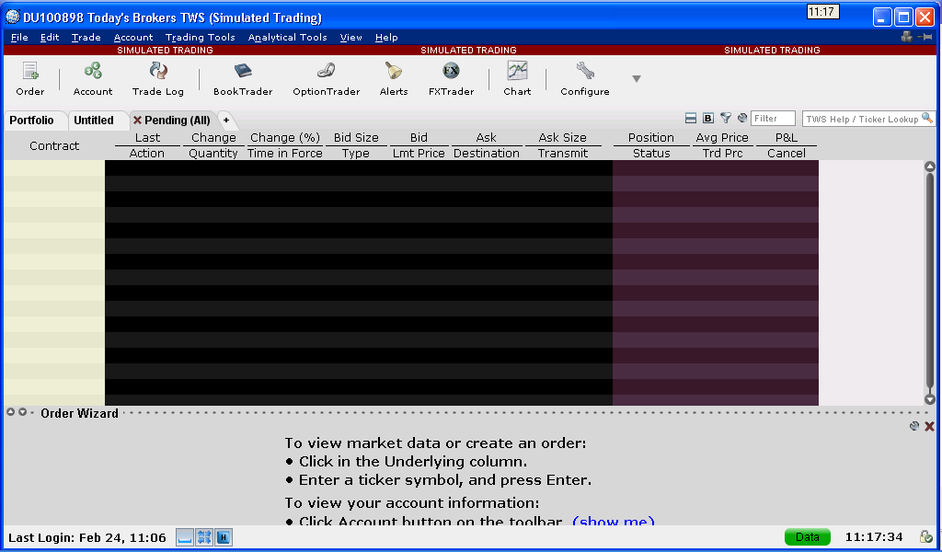
Task: Click first status bar layout icon
Action: [x=185, y=537]
